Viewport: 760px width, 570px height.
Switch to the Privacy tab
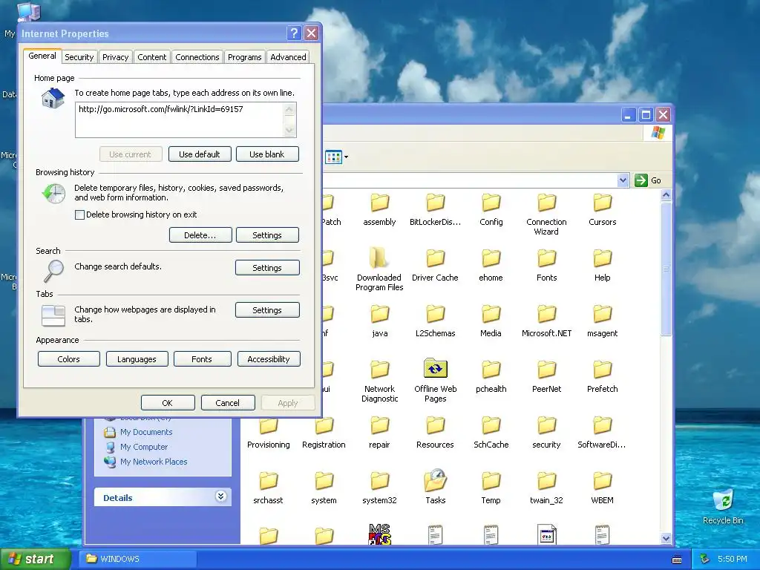click(115, 57)
